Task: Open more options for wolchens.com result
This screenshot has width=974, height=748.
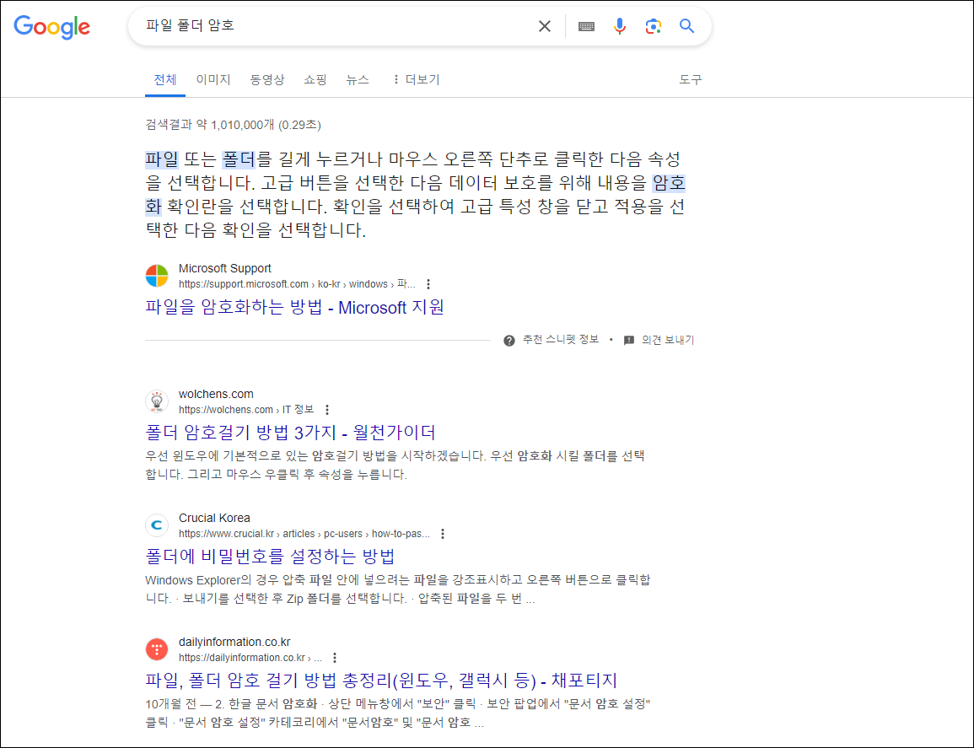Action: (326, 409)
